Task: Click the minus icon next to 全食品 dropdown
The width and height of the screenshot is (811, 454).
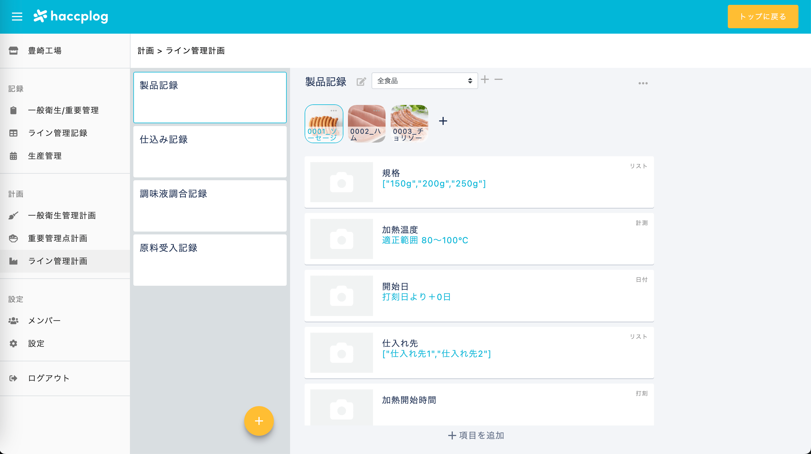Action: [x=498, y=79]
